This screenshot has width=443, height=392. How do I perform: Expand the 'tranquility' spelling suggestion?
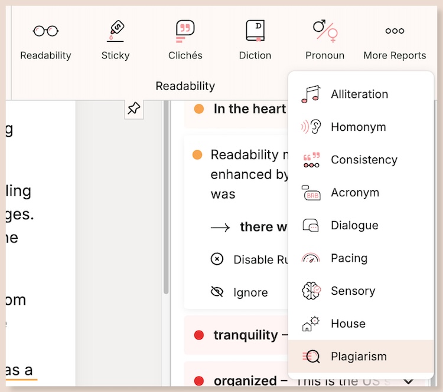point(236,335)
